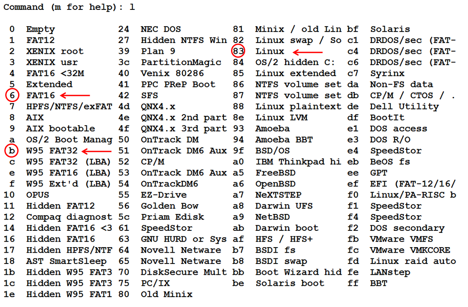Select the VMware VMFS entry
This screenshot has height=307, width=468.
pyautogui.click(x=401, y=239)
